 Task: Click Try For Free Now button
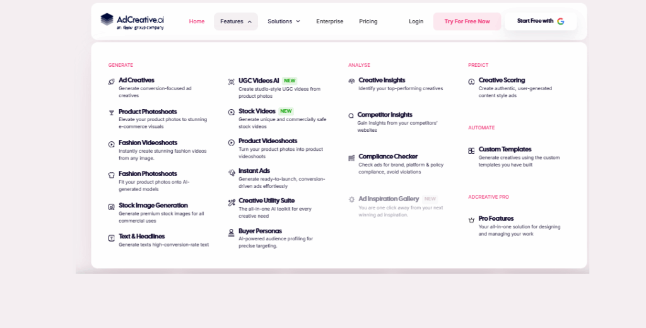(467, 21)
